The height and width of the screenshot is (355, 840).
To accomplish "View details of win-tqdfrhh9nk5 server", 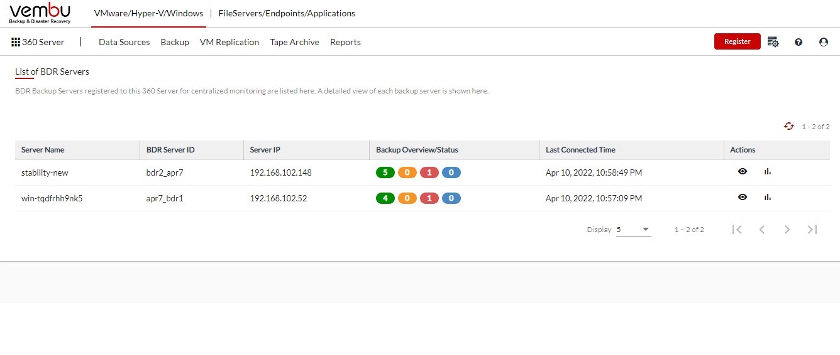I will point(743,197).
